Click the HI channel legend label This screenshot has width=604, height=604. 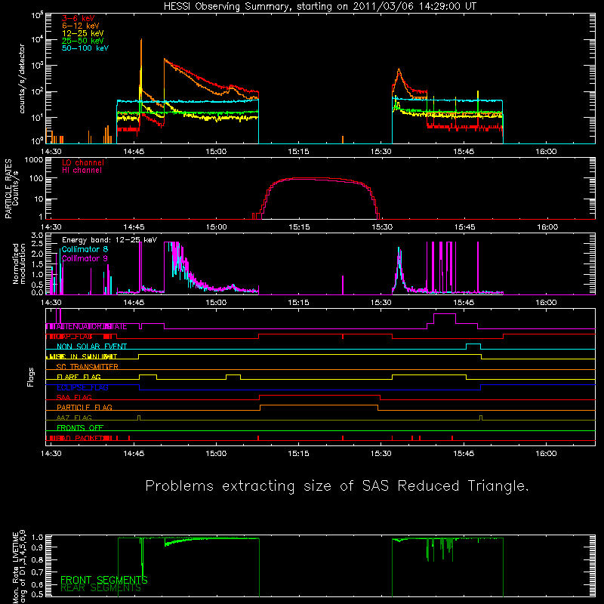point(82,171)
